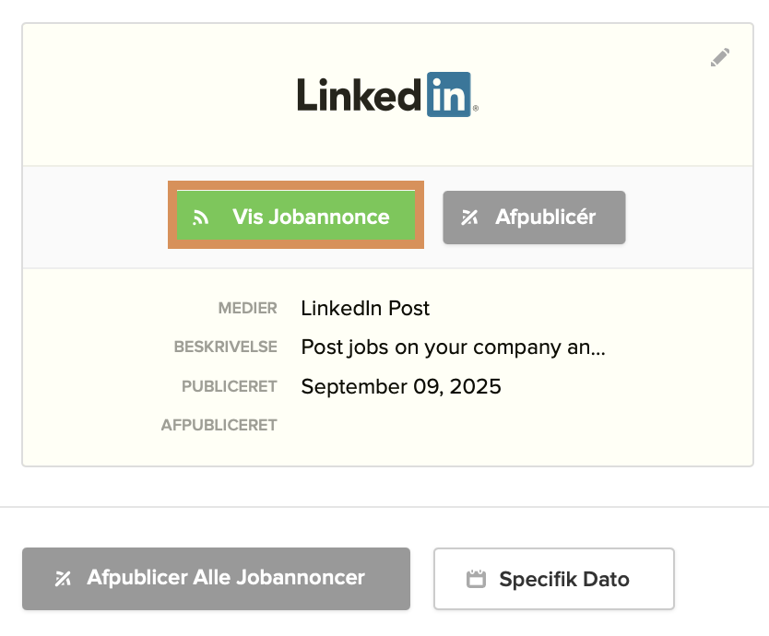Open the job ad with Vis Jobannonce
Screen dimensions: 769x636
(x=310, y=218)
